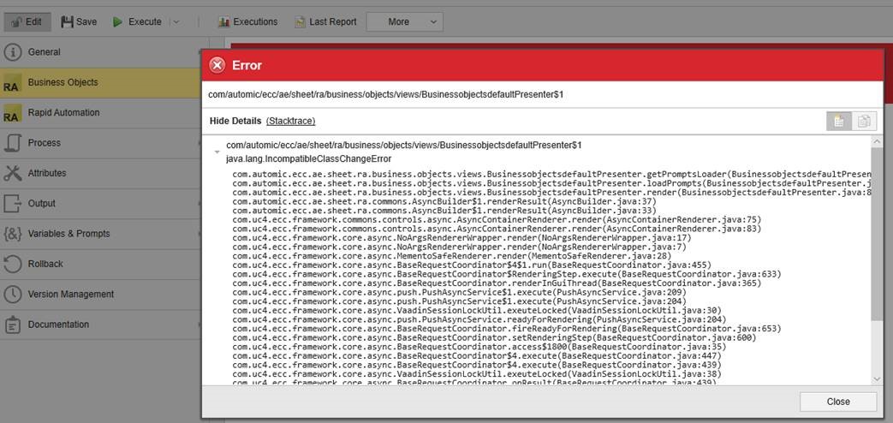Open the Execute dropdown arrow
Viewport: 893px width, 423px height.
point(176,22)
